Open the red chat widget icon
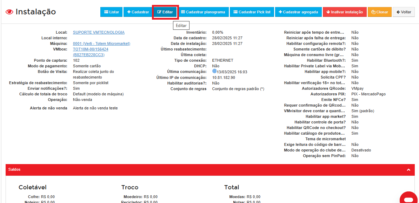419x203 pixels. coord(409,198)
